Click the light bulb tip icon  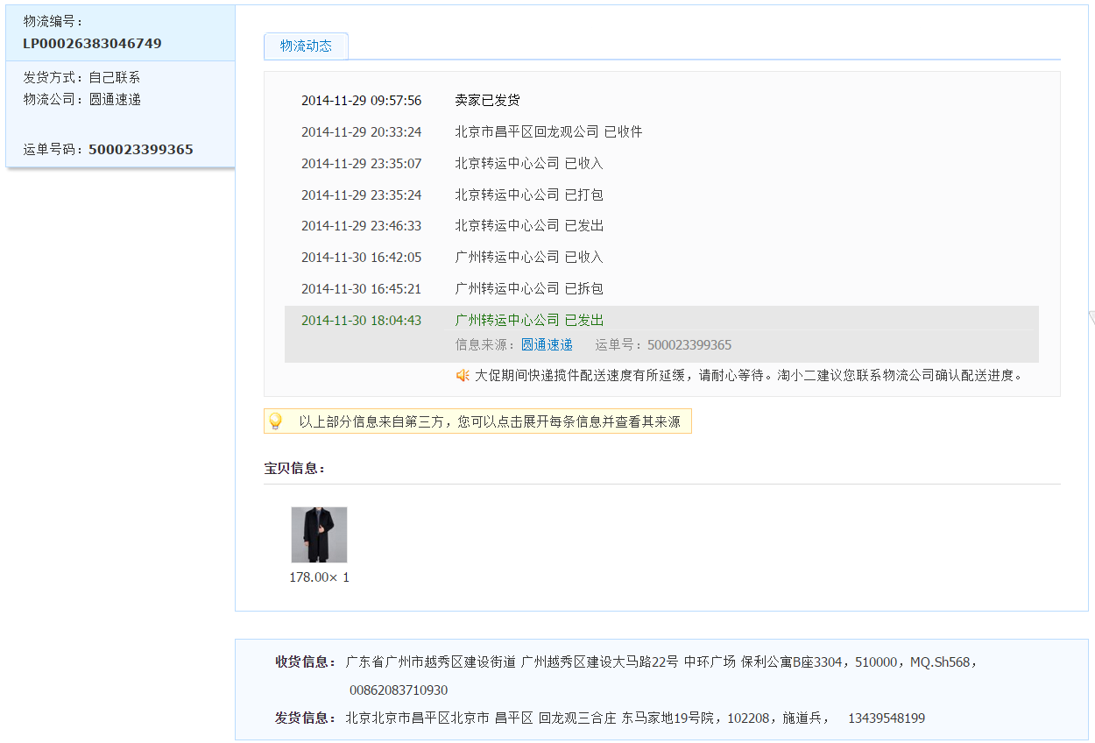point(275,421)
